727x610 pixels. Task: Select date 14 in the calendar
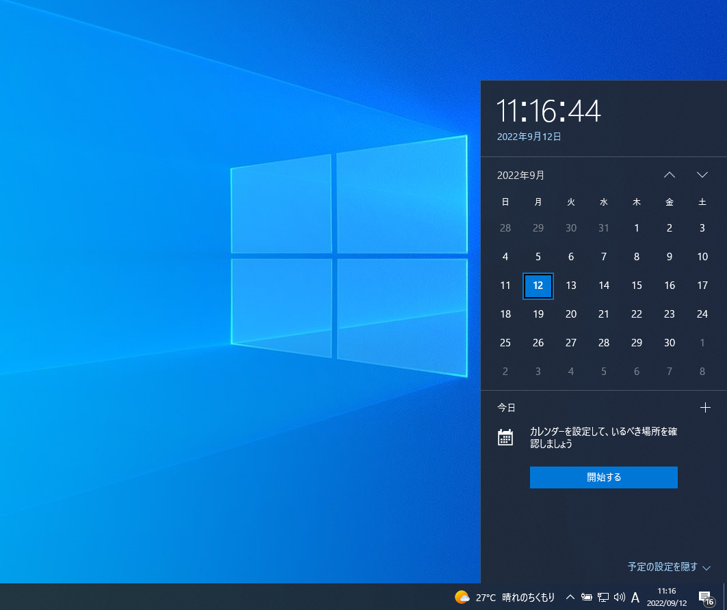click(604, 286)
